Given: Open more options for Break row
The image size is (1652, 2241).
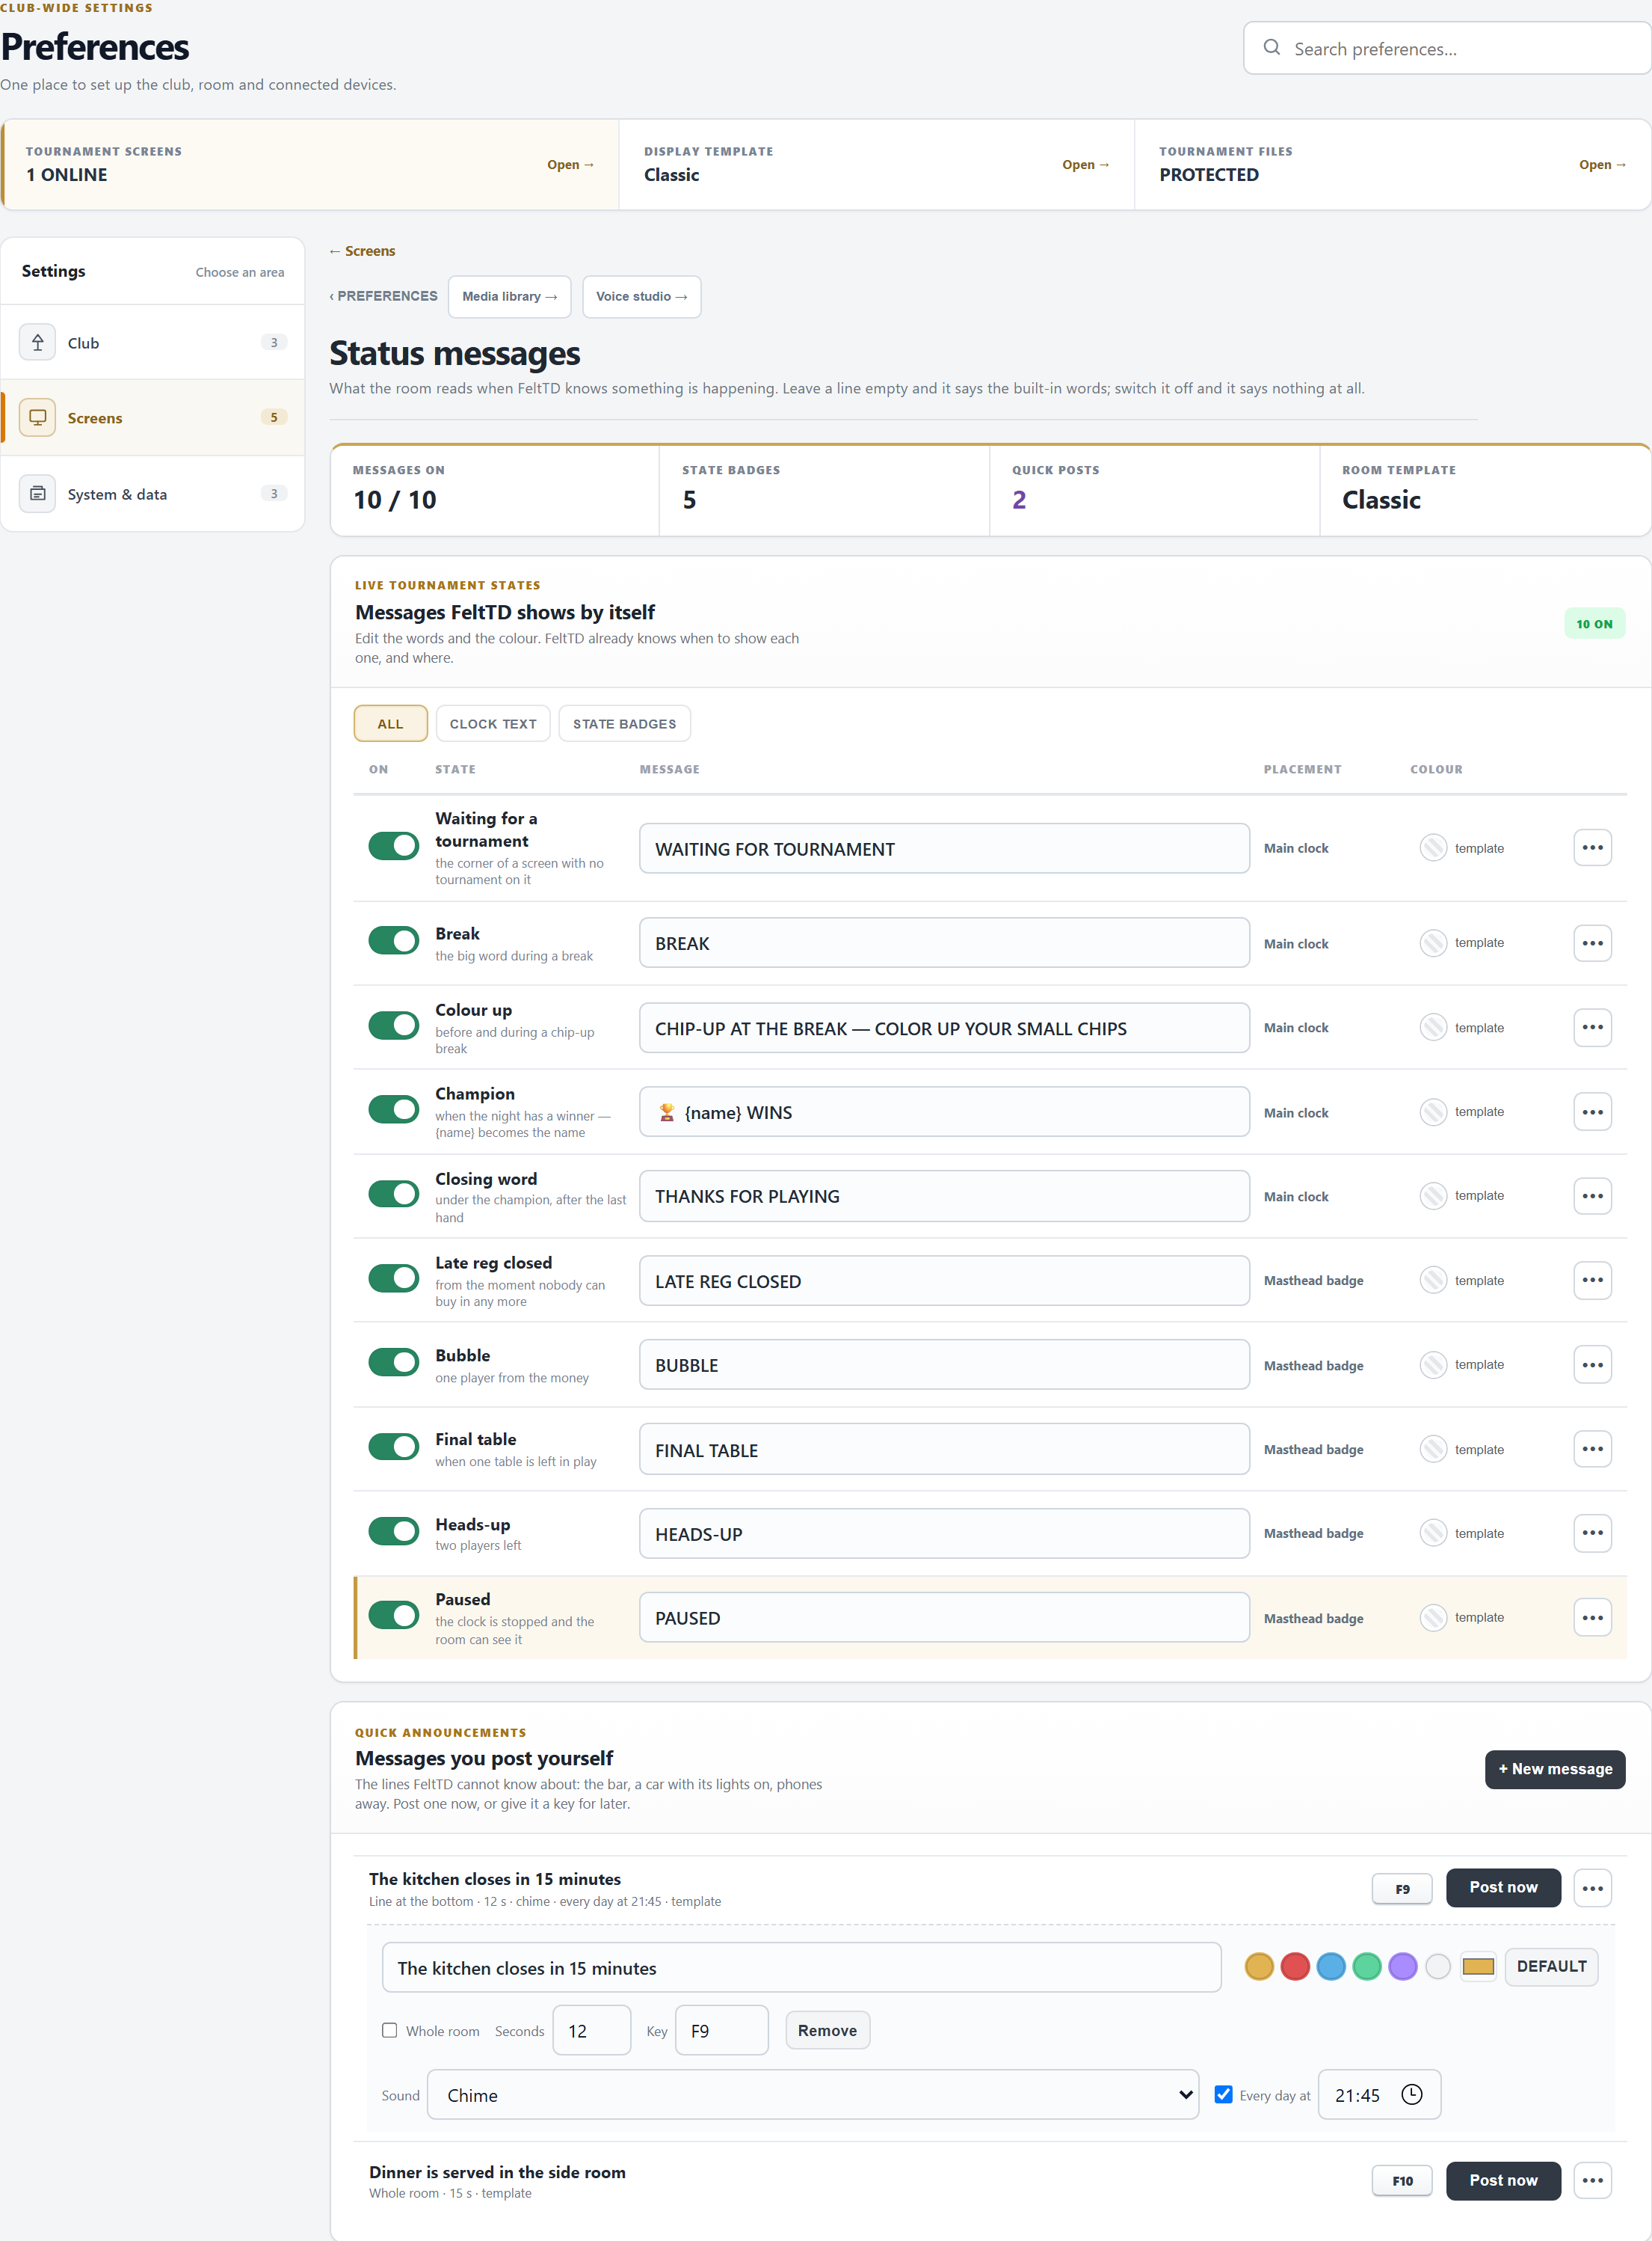Looking at the screenshot, I should pos(1592,942).
